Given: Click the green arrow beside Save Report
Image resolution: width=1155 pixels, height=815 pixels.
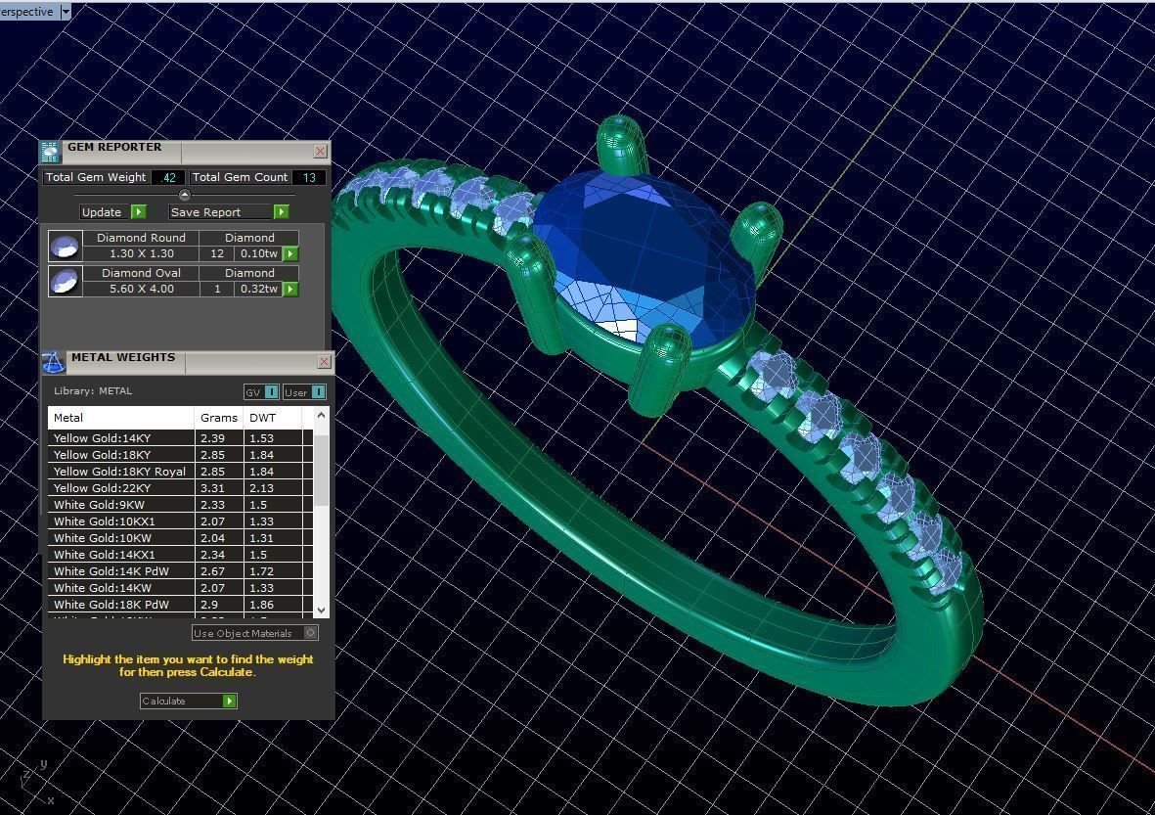Looking at the screenshot, I should pyautogui.click(x=281, y=212).
